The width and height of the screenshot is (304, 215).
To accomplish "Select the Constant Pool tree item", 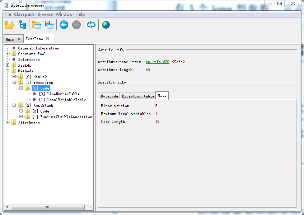I will tap(32, 54).
